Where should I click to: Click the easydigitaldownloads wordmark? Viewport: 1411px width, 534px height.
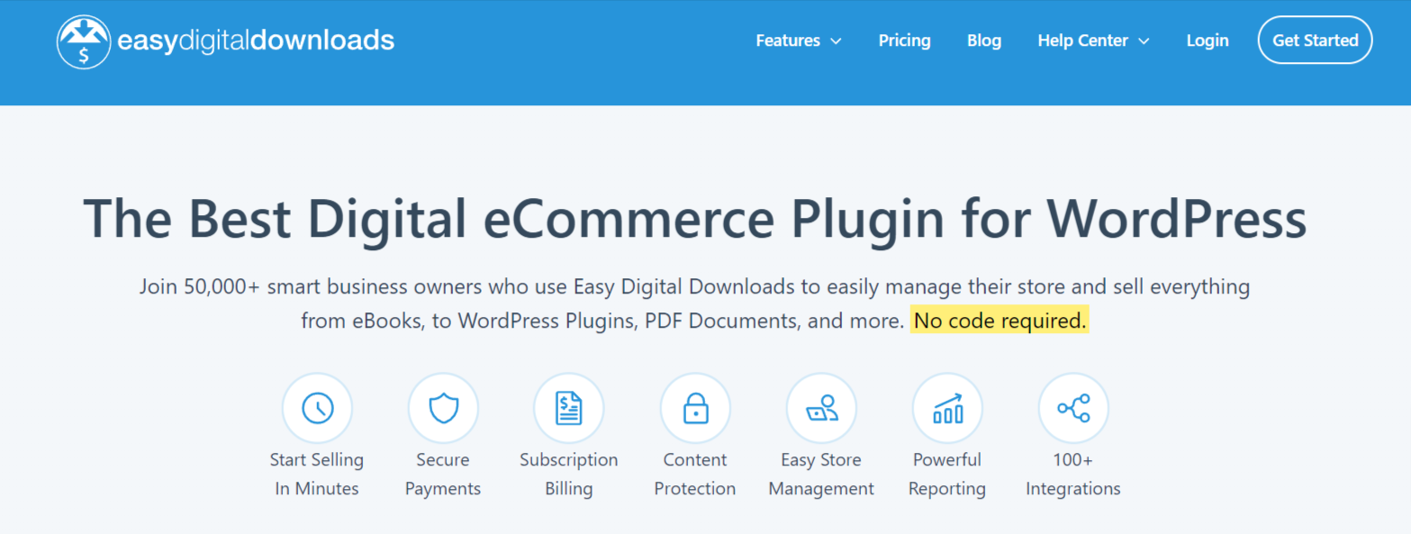coord(256,40)
